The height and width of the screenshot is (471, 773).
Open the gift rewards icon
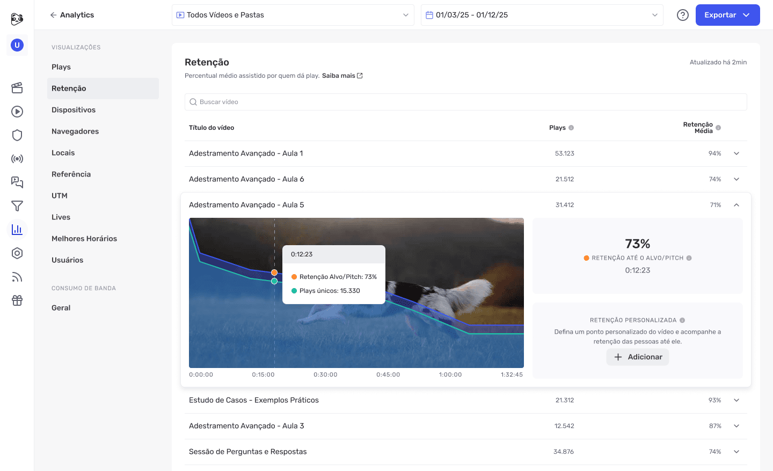pos(17,300)
